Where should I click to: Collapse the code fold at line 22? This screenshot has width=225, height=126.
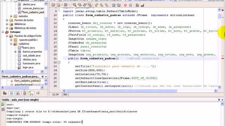(59, 62)
